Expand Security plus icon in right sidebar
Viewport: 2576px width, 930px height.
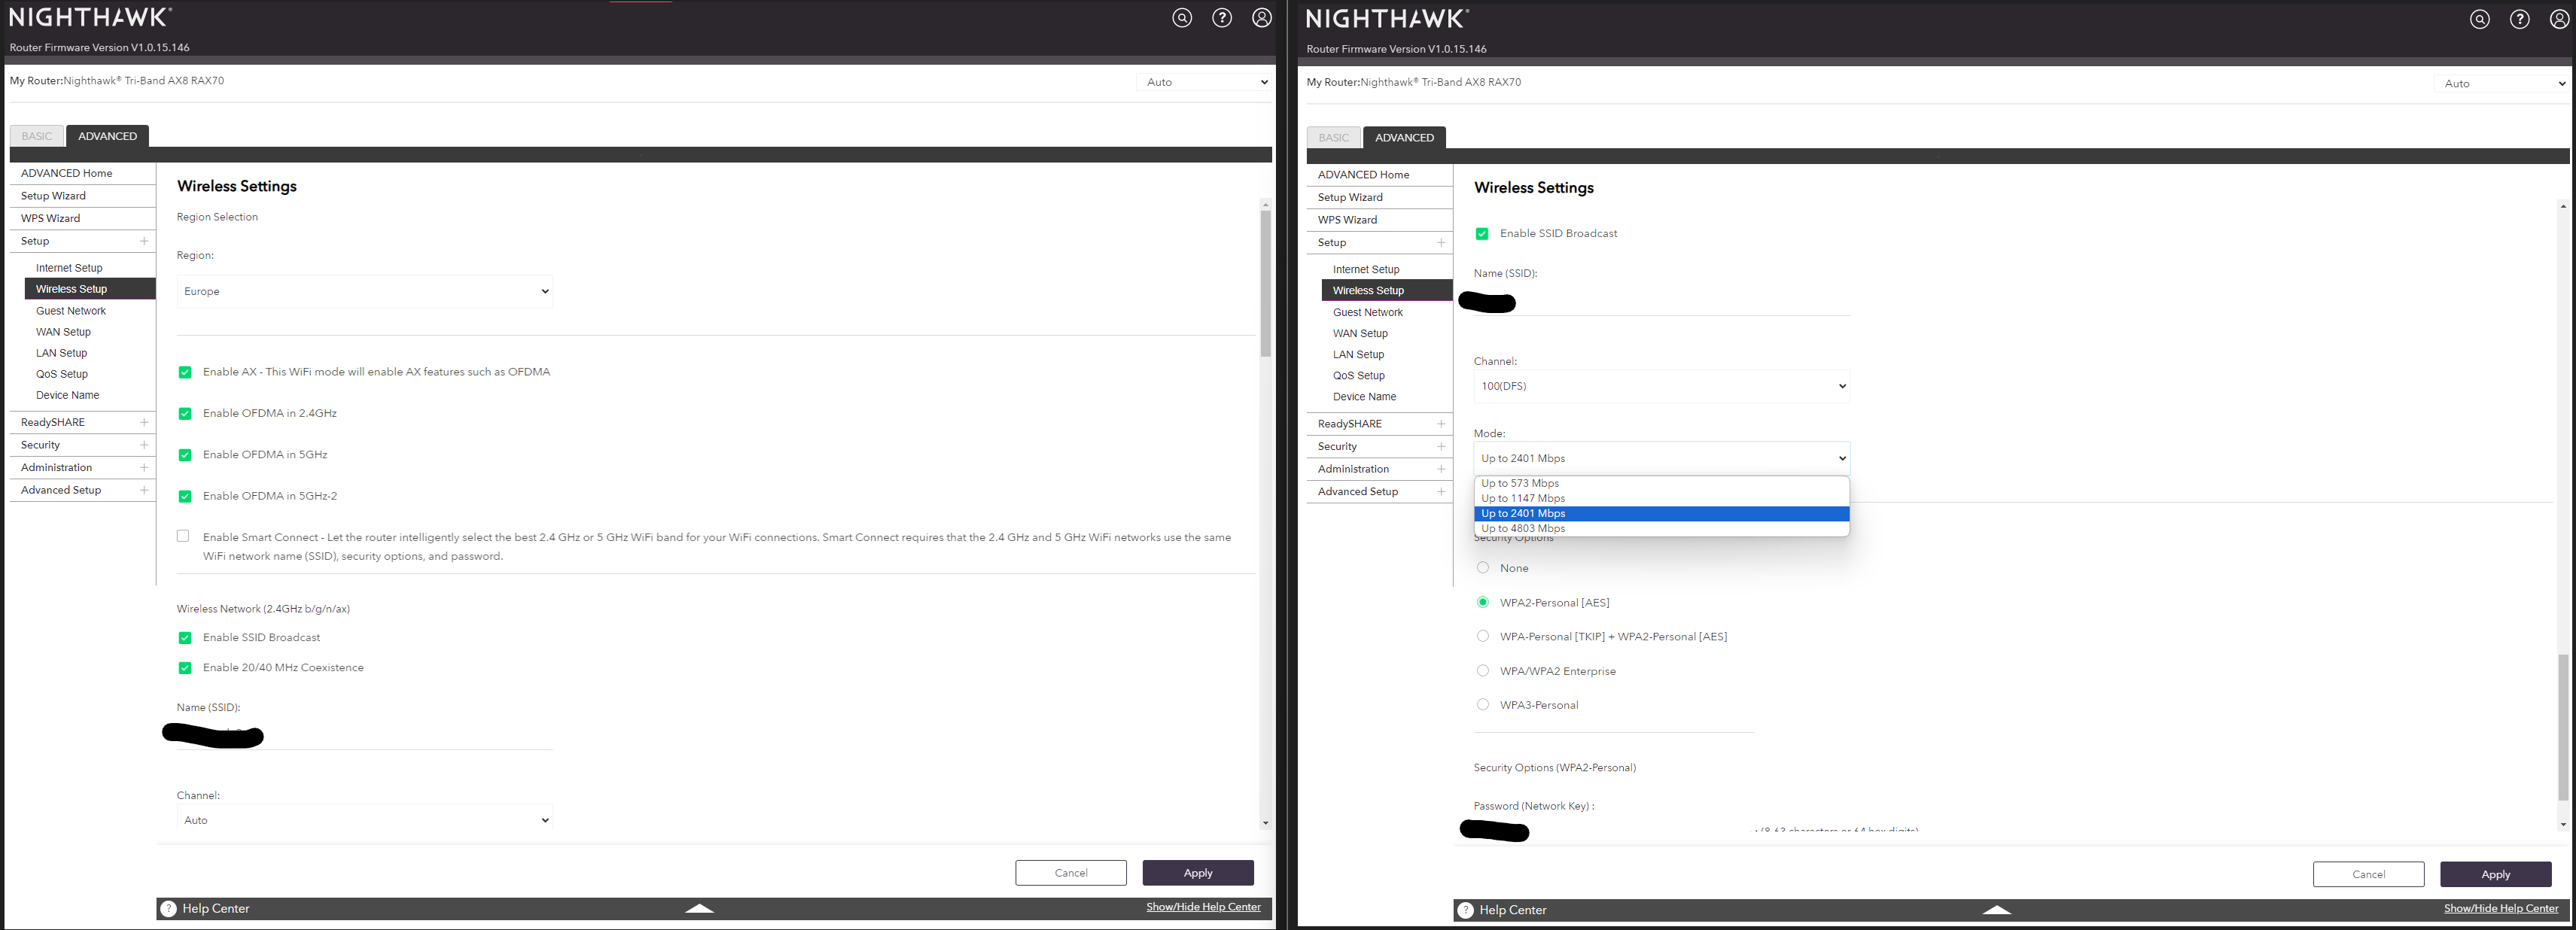[1441, 446]
